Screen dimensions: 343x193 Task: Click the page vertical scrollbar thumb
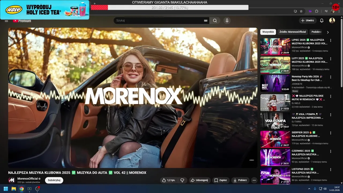[341, 52]
